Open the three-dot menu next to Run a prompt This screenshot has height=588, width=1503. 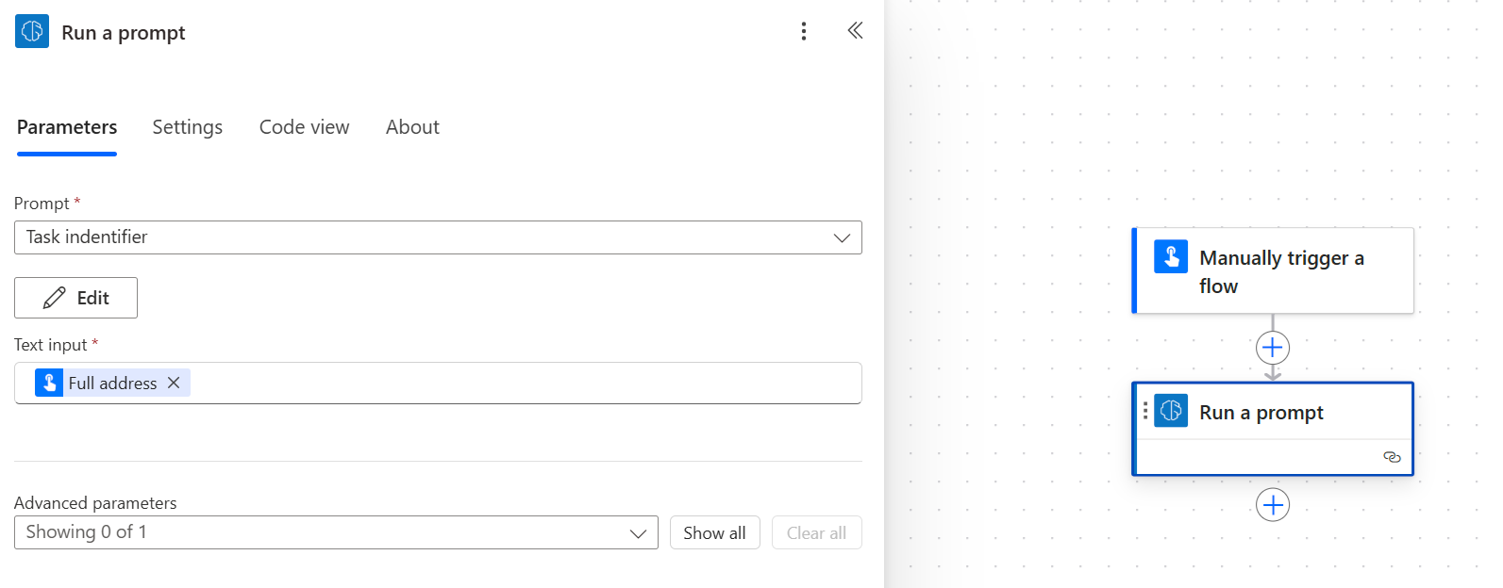(804, 30)
